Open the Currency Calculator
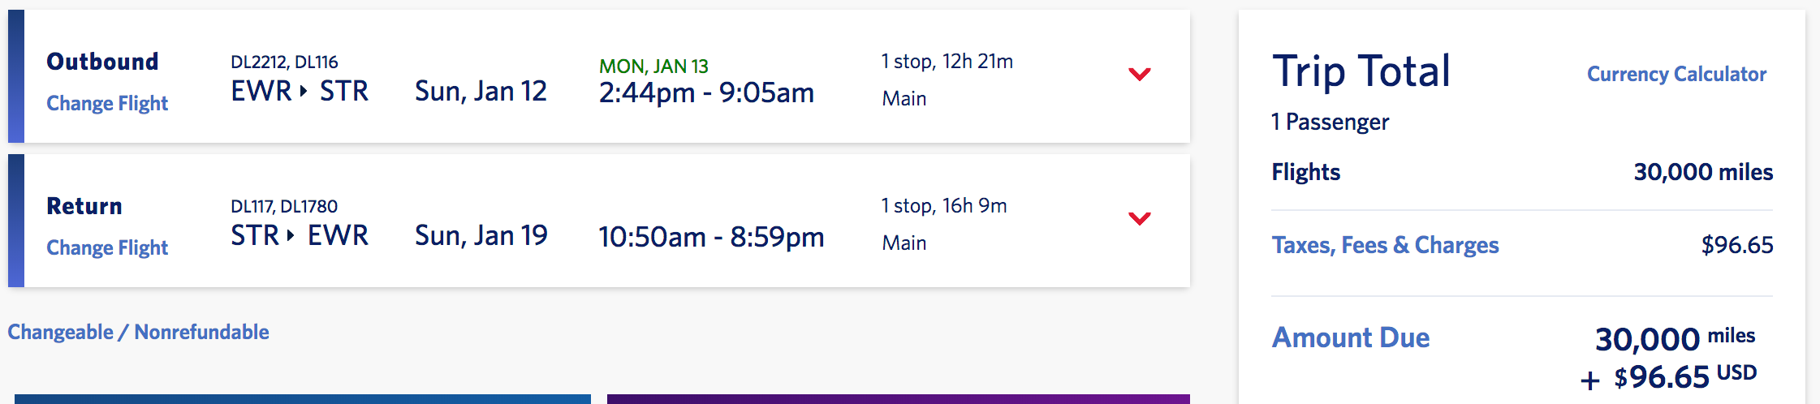1820x404 pixels. [1676, 75]
